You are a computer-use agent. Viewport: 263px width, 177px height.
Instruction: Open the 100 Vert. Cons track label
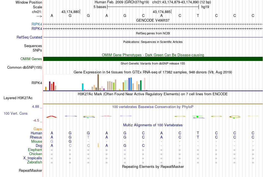click(16, 113)
